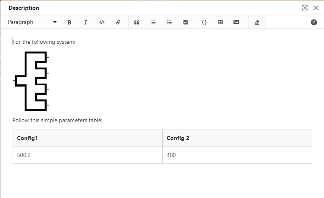Image resolution: width=324 pixels, height=198 pixels.
Task: Add a blockquote with quote icon
Action: tap(137, 22)
